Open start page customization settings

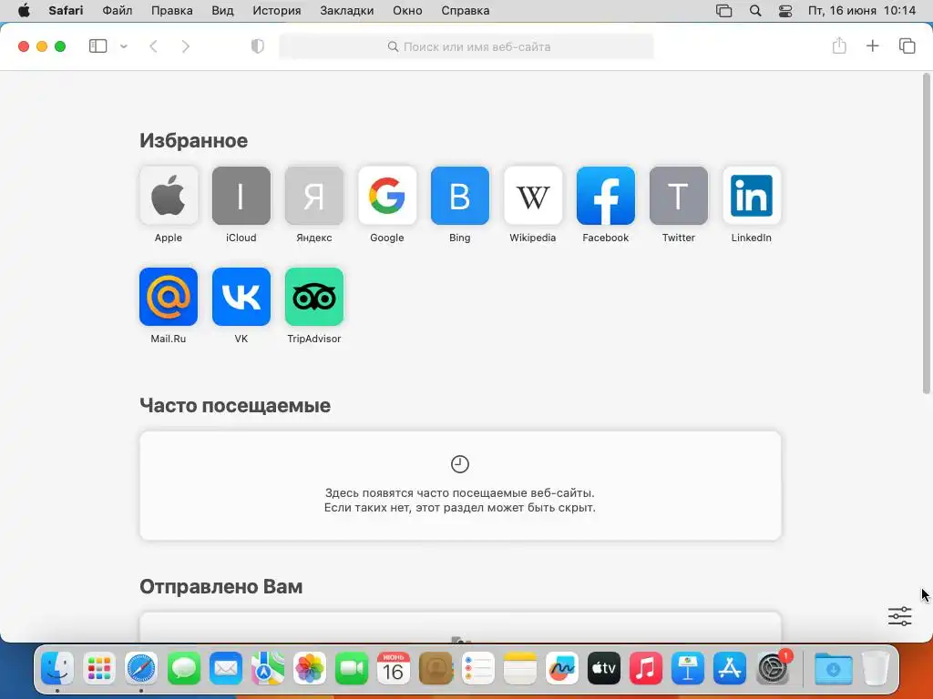click(x=899, y=616)
